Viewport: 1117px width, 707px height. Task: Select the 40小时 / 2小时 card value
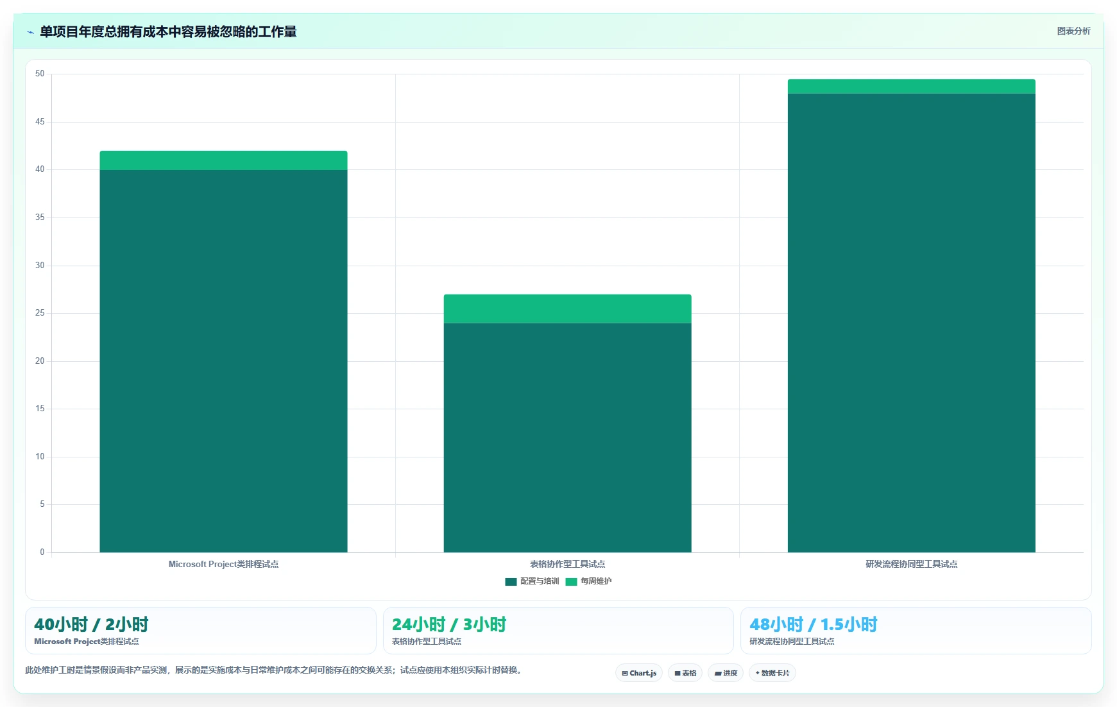(x=91, y=624)
